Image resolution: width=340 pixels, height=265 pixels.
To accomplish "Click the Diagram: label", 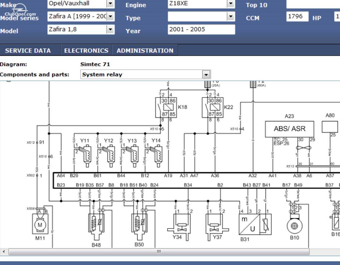I will pos(13,64).
